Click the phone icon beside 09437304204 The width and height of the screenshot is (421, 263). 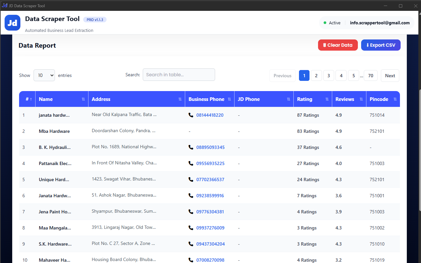(191, 244)
